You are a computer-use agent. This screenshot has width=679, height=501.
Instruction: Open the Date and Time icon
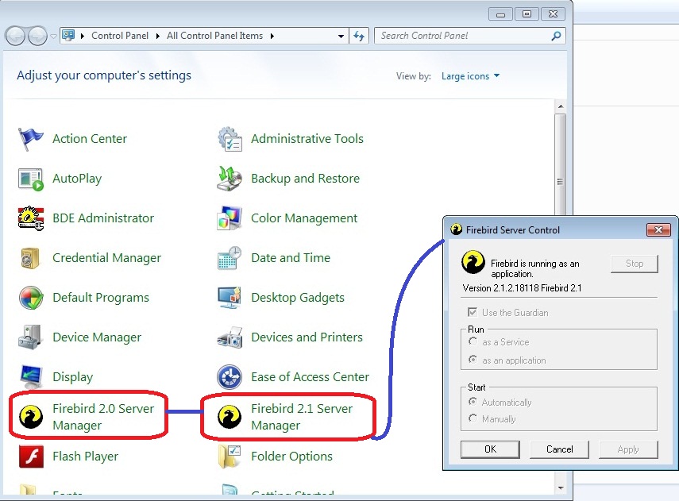click(230, 258)
